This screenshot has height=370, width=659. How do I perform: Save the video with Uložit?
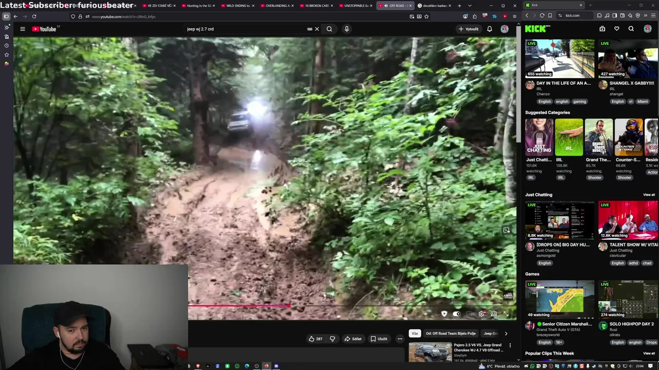click(379, 339)
